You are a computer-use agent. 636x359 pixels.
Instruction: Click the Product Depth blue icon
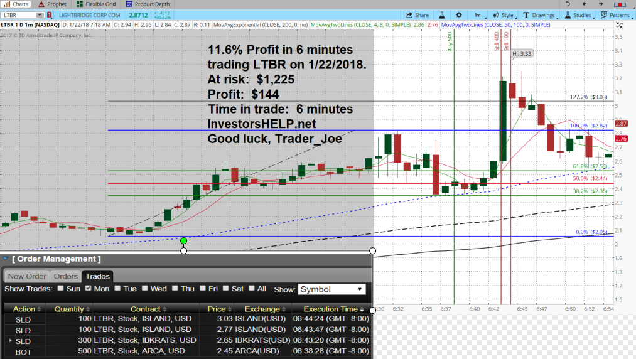129,4
